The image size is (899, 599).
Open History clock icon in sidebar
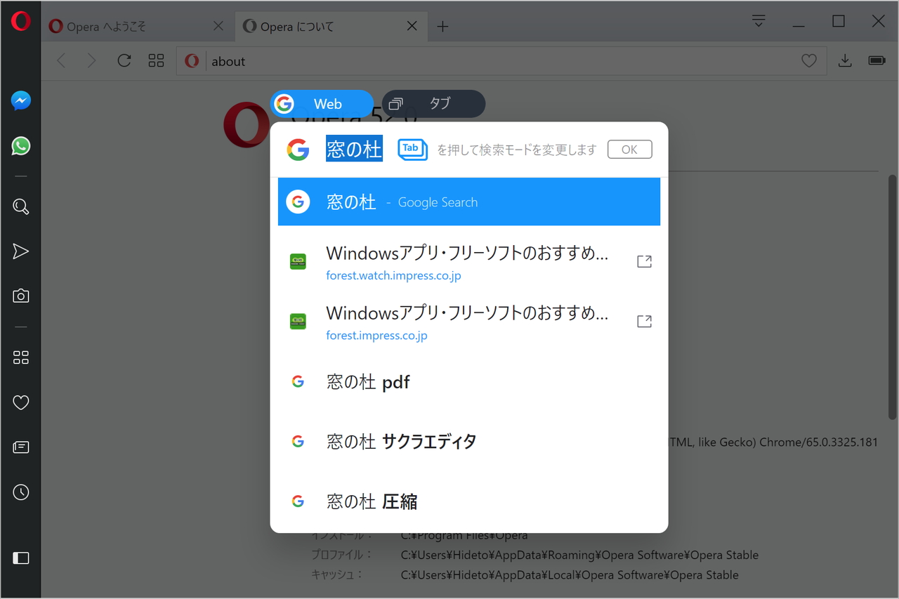[x=20, y=492]
